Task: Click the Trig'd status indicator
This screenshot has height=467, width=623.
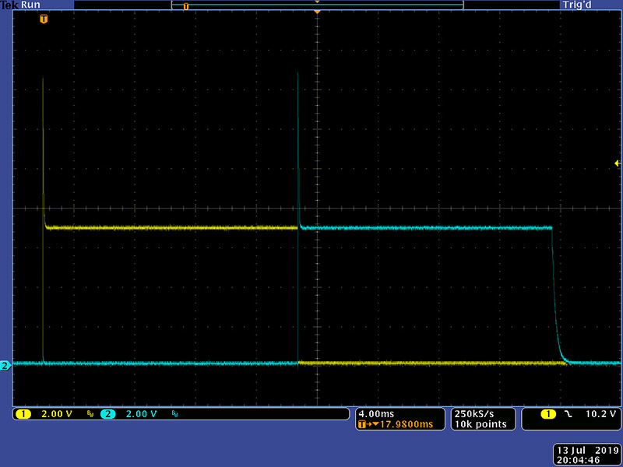Action: [577, 5]
